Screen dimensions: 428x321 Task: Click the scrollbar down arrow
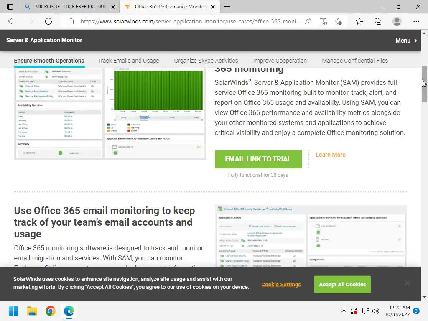pos(425,297)
